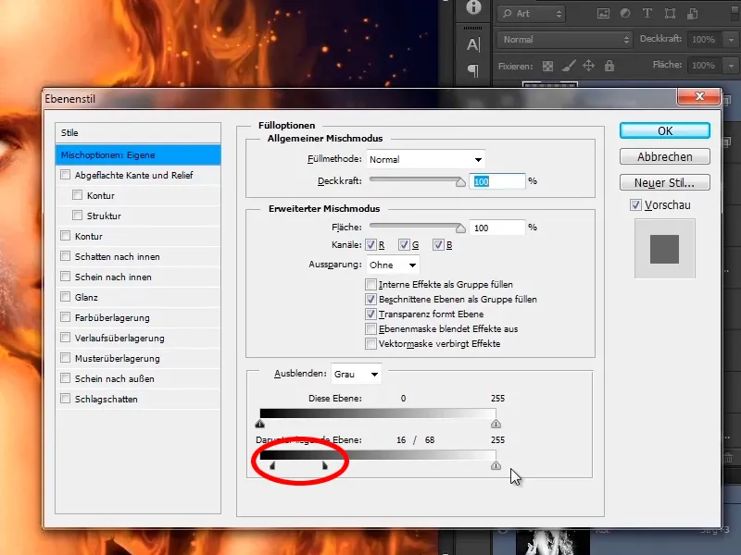Screen dimensions: 741x555
Task: Check Interne Effekte als Gruppe füllen
Action: coord(371,285)
